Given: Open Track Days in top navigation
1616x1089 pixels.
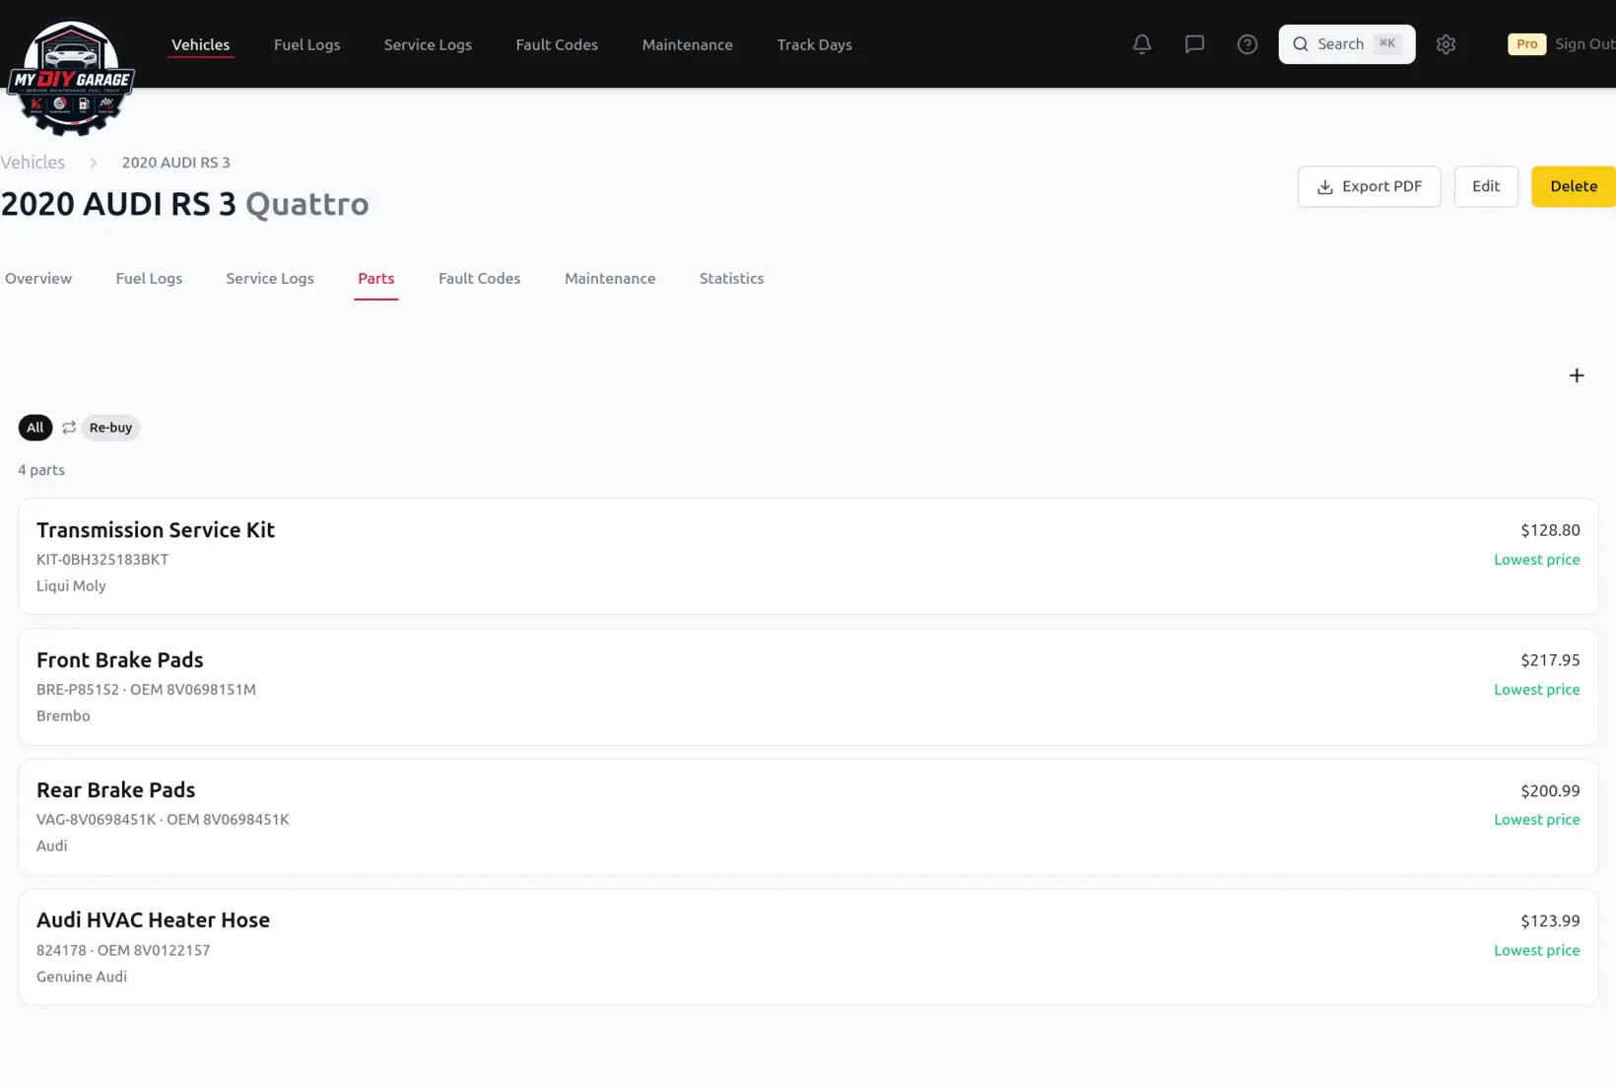Looking at the screenshot, I should (x=814, y=44).
